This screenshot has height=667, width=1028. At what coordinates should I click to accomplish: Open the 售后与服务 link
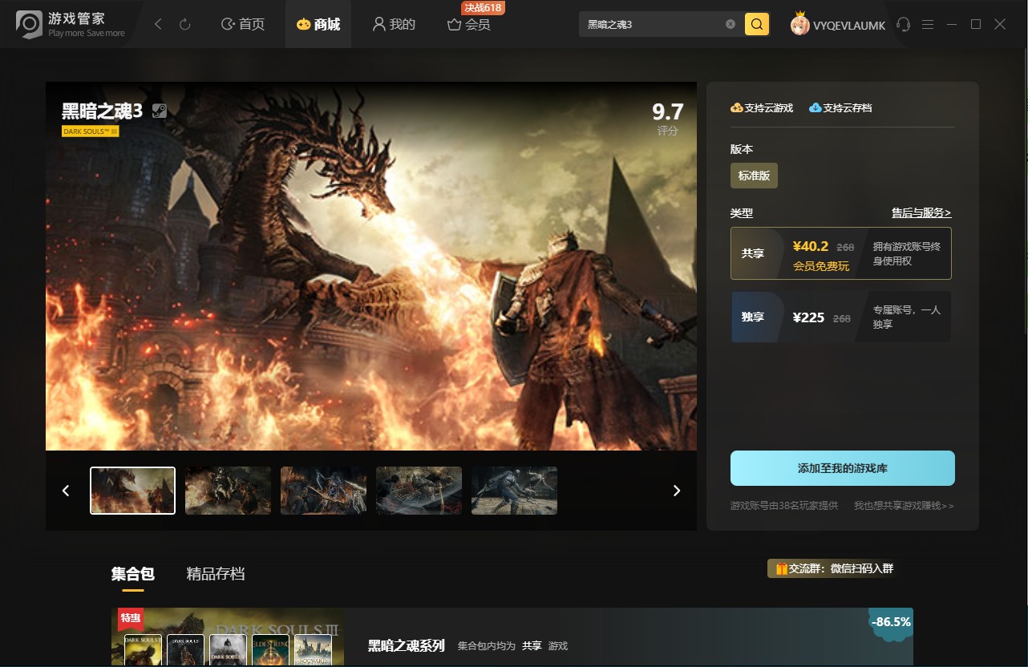click(921, 213)
